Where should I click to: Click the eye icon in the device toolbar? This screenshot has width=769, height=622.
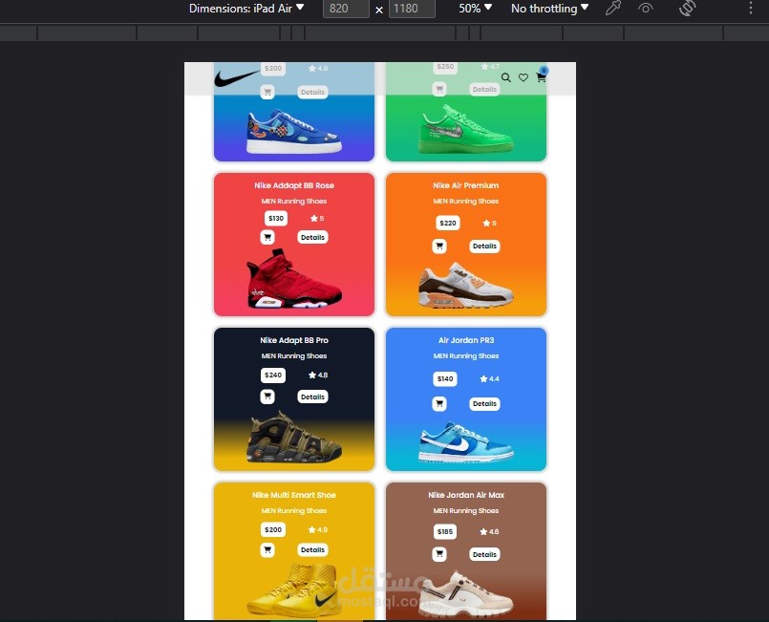click(646, 9)
